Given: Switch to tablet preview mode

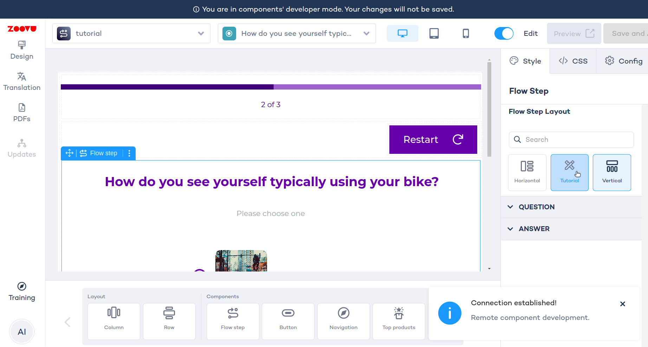Looking at the screenshot, I should click(434, 33).
